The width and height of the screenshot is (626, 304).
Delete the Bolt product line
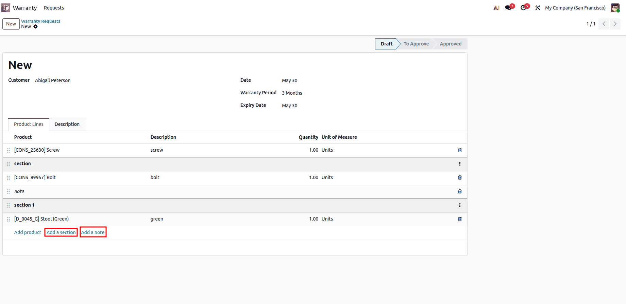pos(460,177)
